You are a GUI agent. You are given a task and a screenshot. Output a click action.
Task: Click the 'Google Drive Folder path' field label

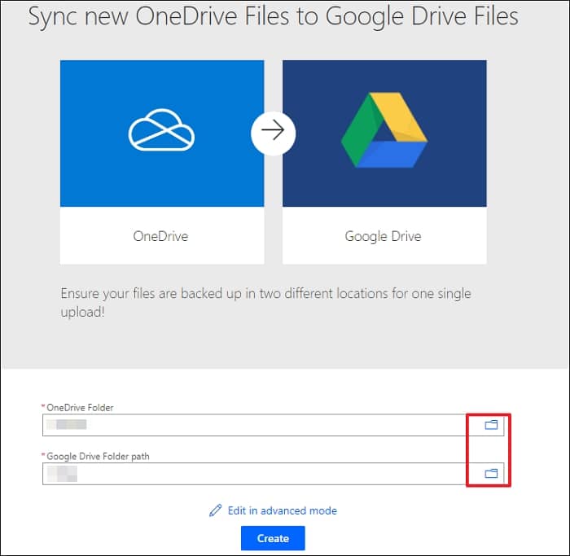click(98, 456)
